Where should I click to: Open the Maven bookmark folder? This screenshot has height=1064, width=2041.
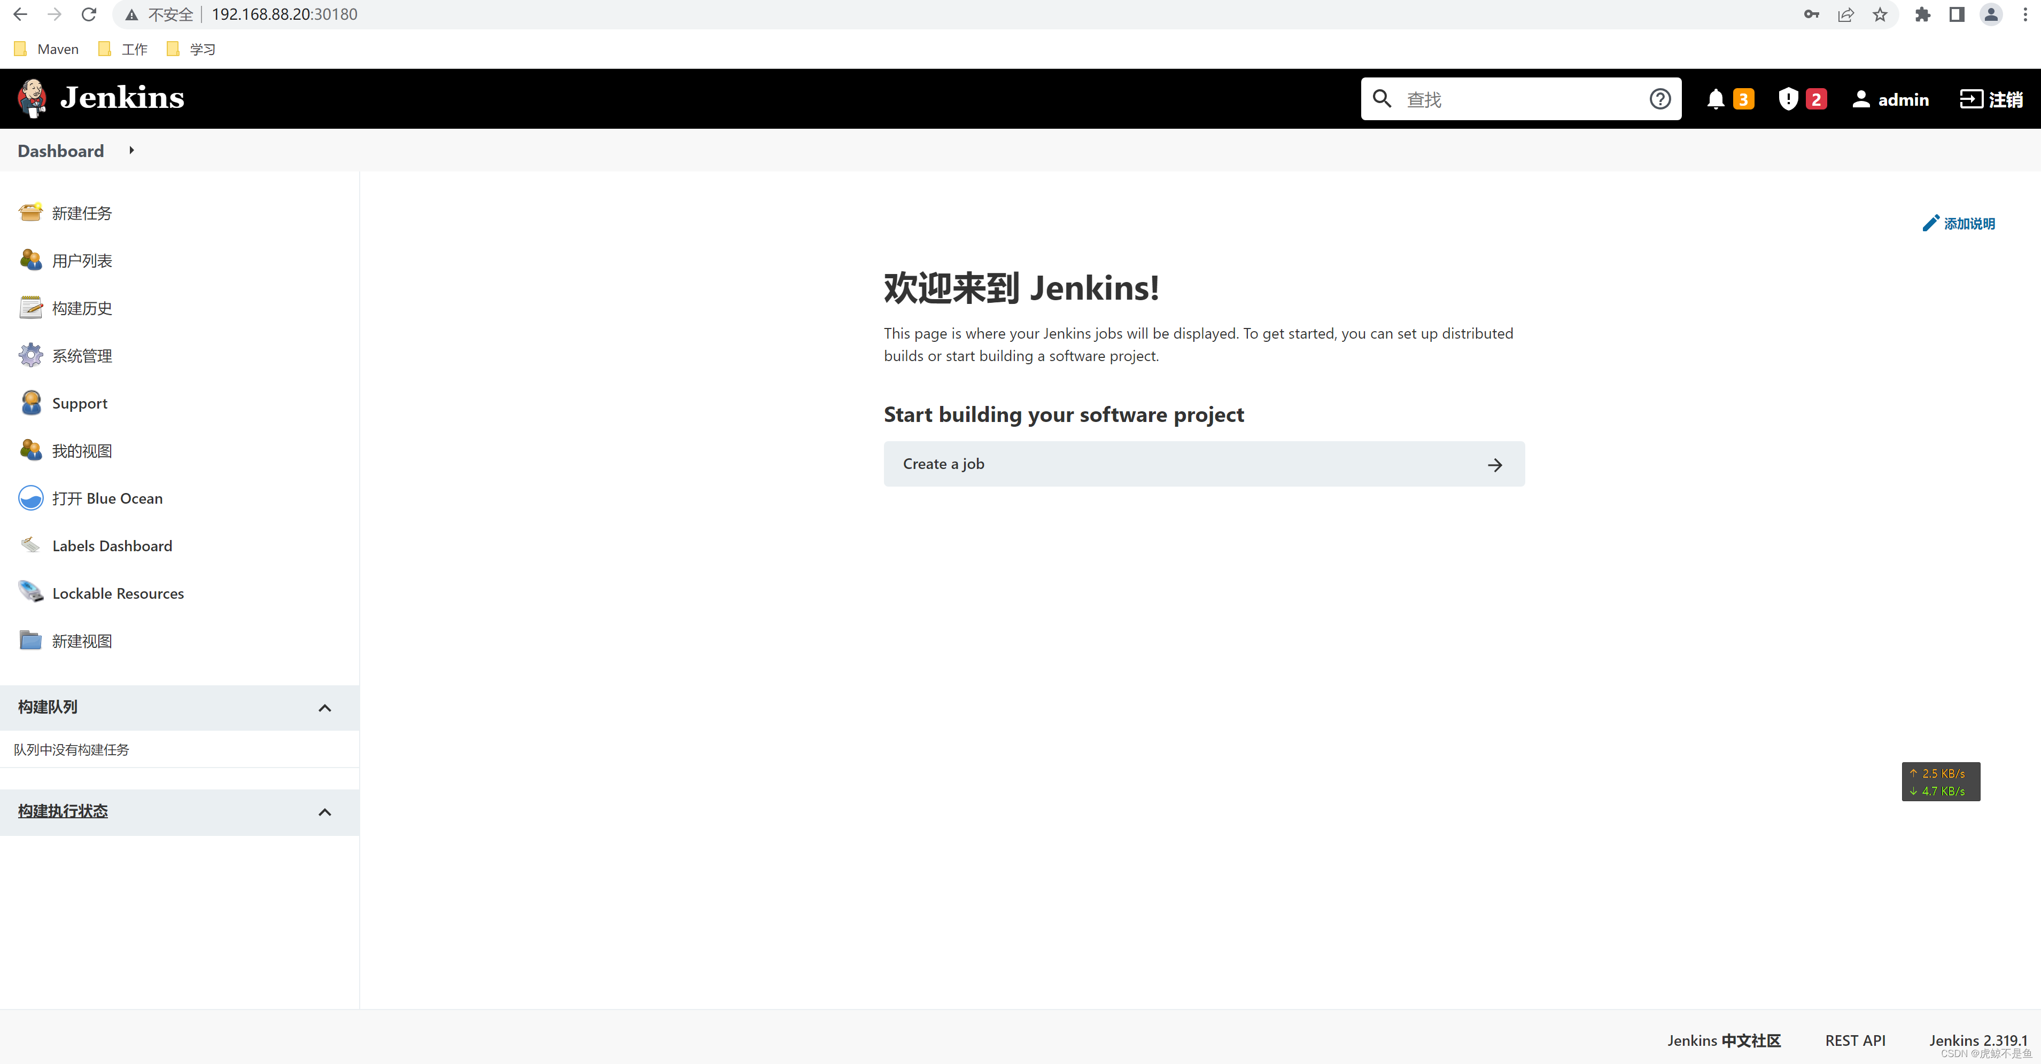point(45,48)
